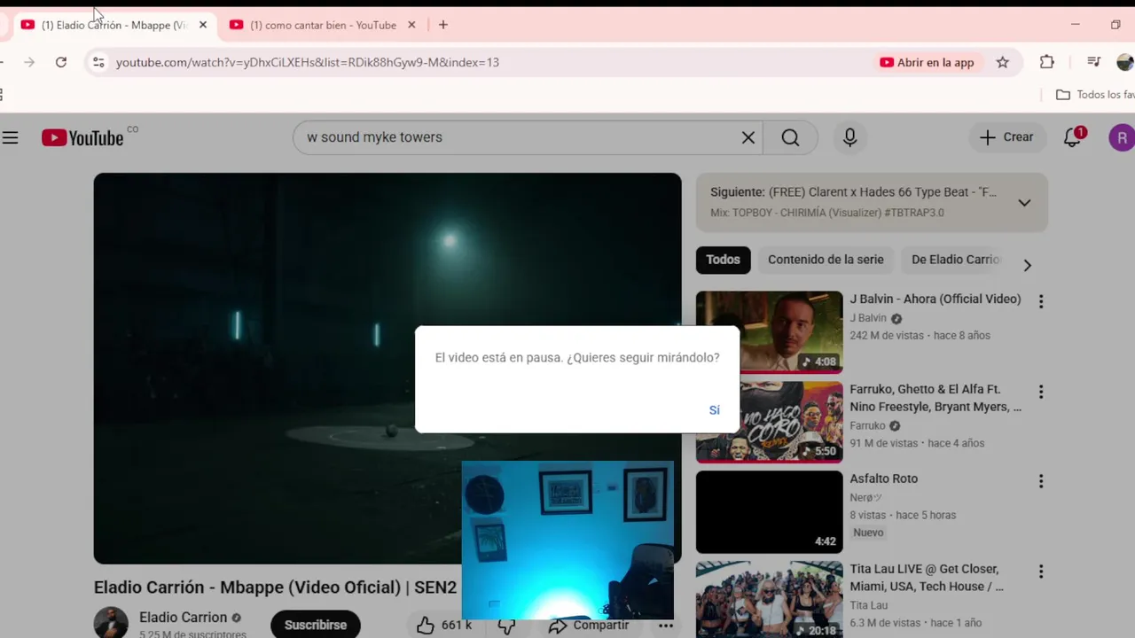
Task: Open the Asfalto Roto video title
Action: click(x=884, y=478)
